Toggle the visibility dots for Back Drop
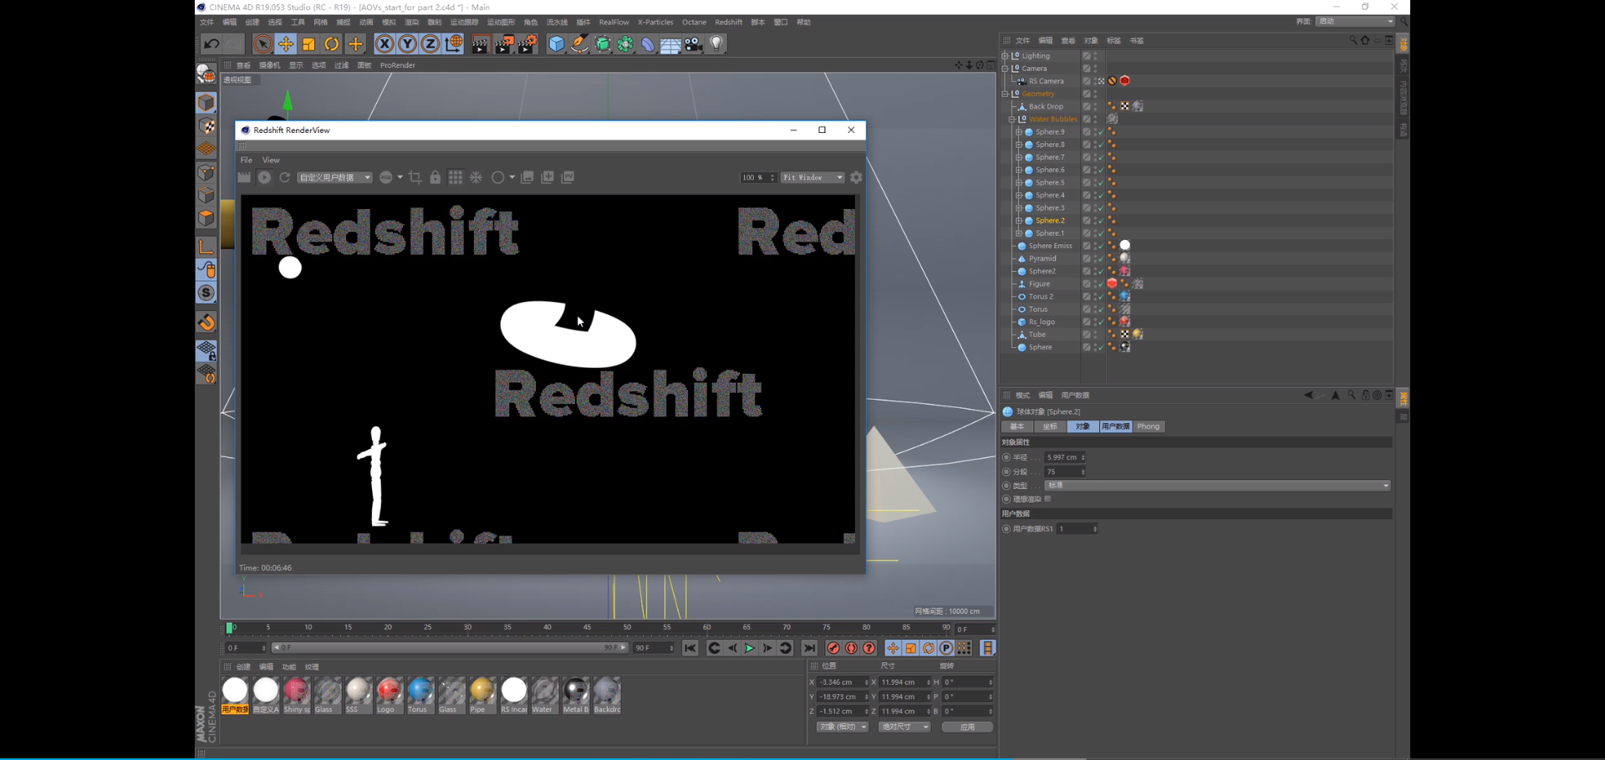The image size is (1605, 760). (x=1096, y=106)
